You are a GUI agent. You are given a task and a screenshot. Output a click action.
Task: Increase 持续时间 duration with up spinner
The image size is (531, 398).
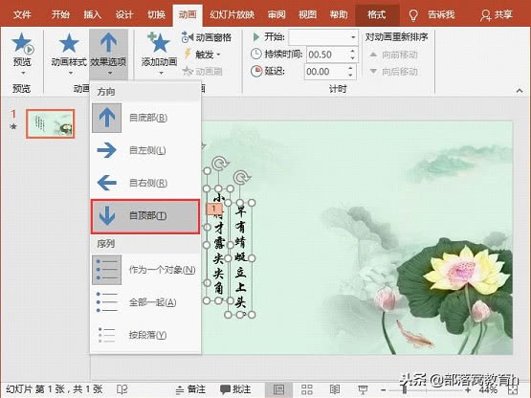[x=353, y=51]
